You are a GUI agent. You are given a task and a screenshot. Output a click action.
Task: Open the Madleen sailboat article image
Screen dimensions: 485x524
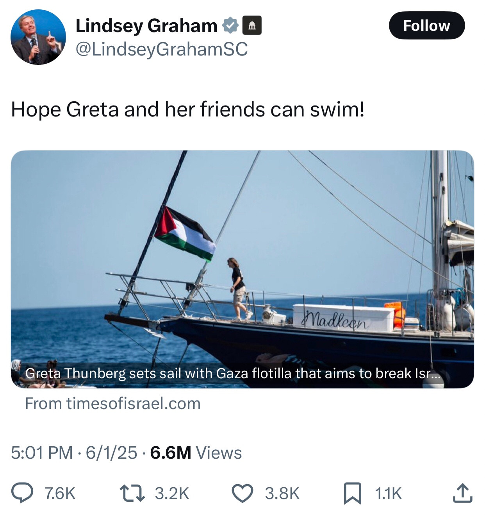click(242, 269)
